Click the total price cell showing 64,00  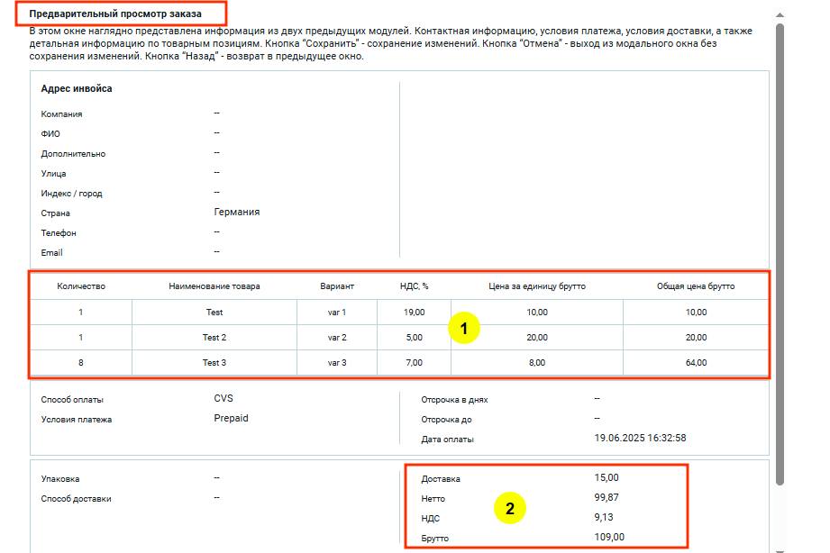tap(695, 363)
